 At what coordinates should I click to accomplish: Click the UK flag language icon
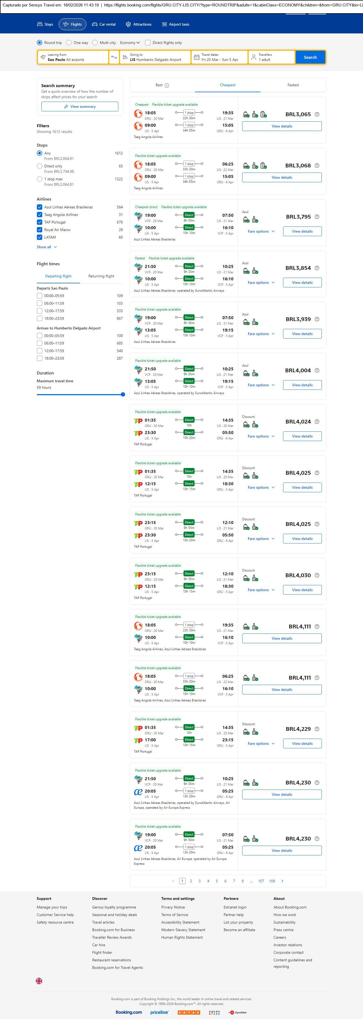tap(39, 981)
